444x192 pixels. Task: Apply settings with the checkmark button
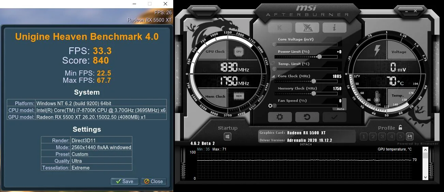point(335,117)
